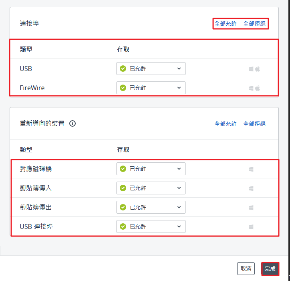Click the info icon beside 重新導向的裝置
This screenshot has height=281, width=290.
(x=72, y=123)
